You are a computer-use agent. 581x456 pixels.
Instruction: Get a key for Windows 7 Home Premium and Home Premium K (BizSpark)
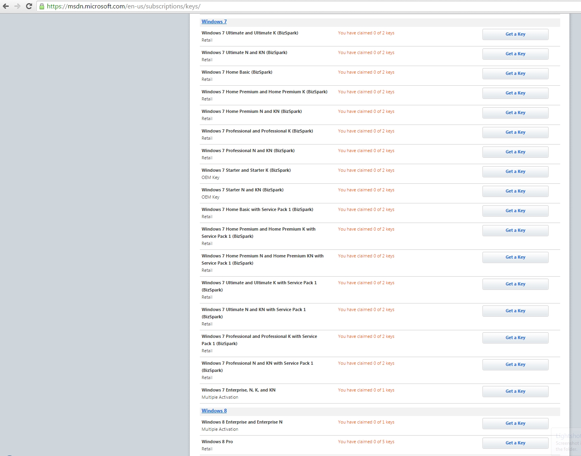pyautogui.click(x=515, y=93)
